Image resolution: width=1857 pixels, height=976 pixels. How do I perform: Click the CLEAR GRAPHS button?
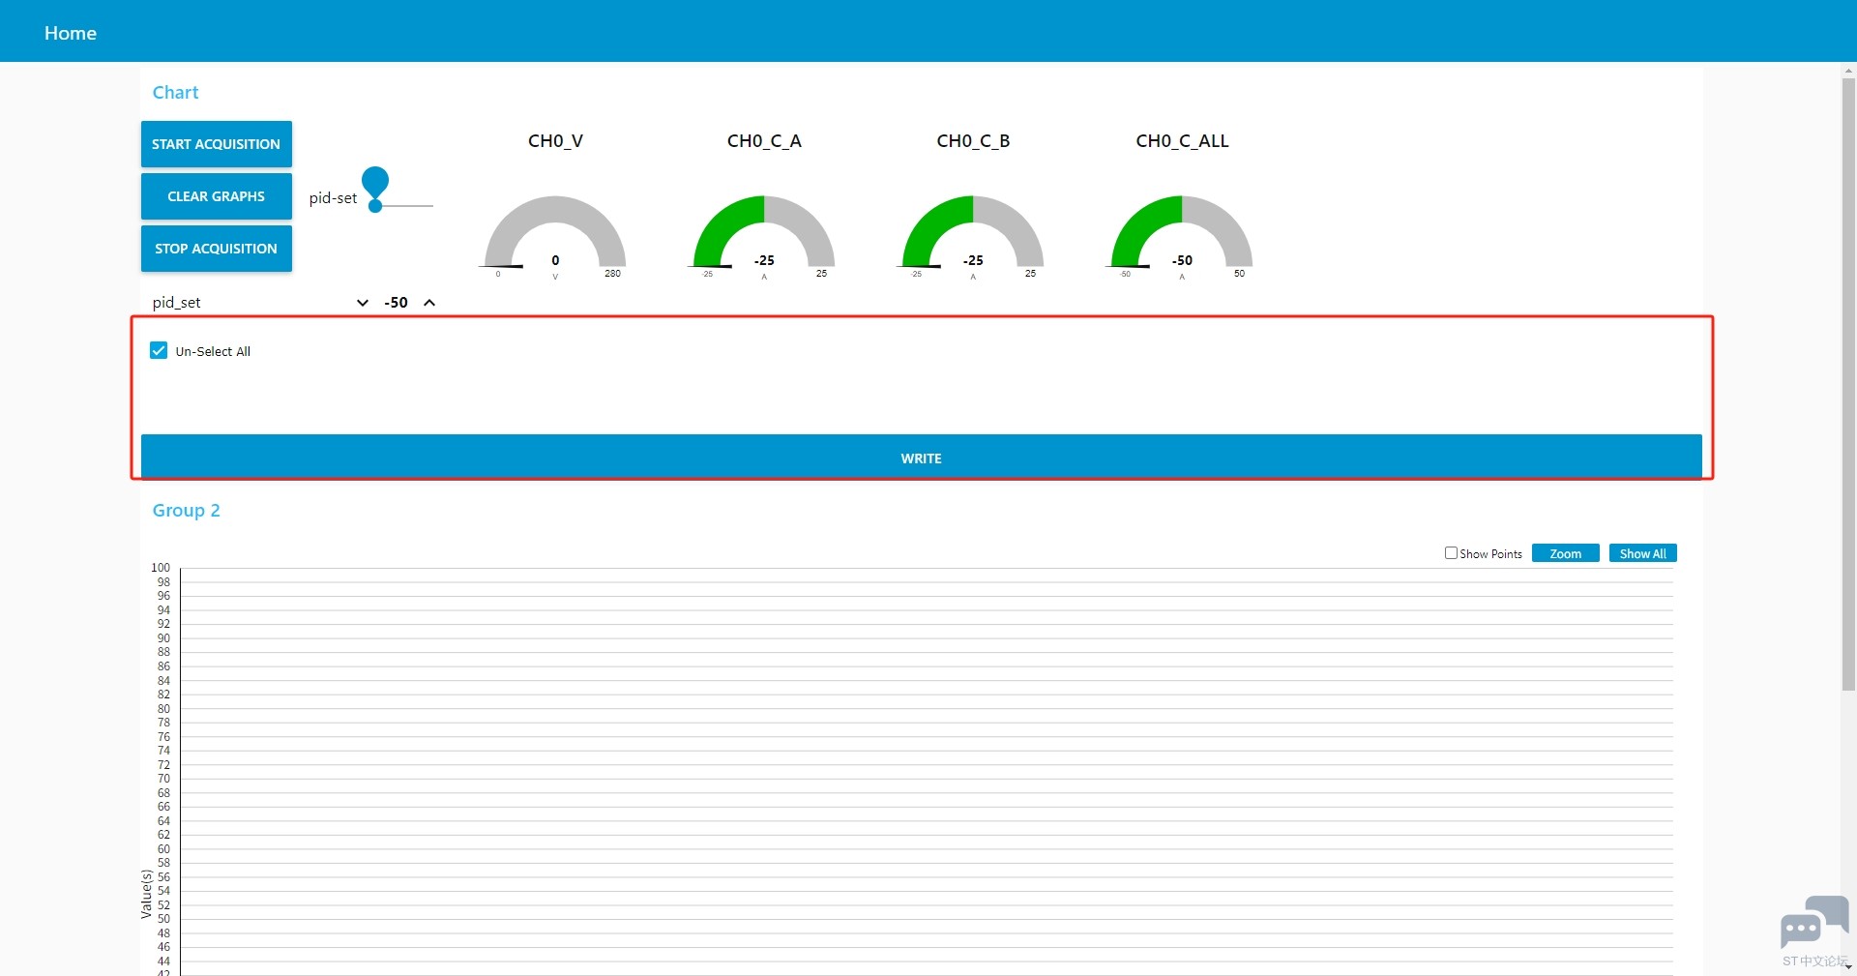pyautogui.click(x=216, y=196)
